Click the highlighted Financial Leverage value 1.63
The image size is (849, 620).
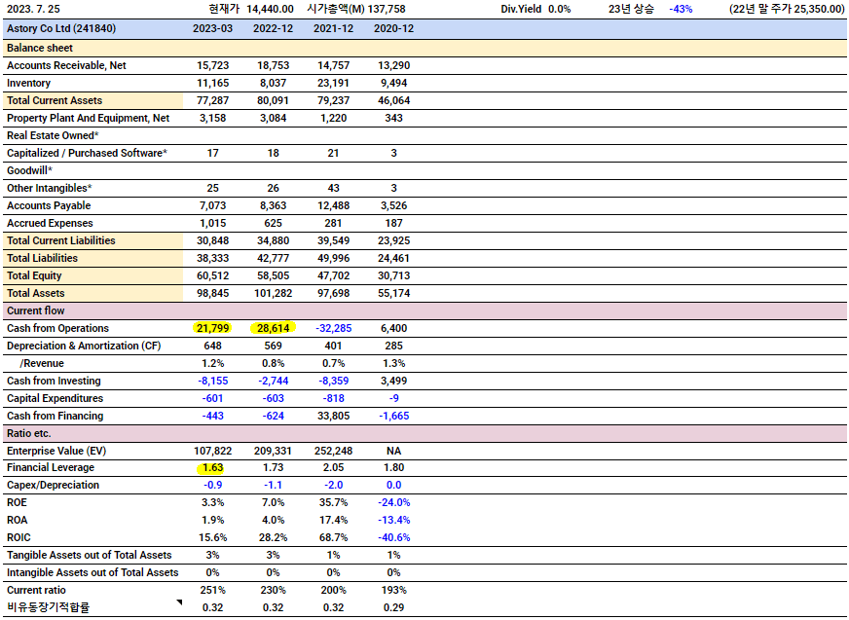[x=213, y=468]
